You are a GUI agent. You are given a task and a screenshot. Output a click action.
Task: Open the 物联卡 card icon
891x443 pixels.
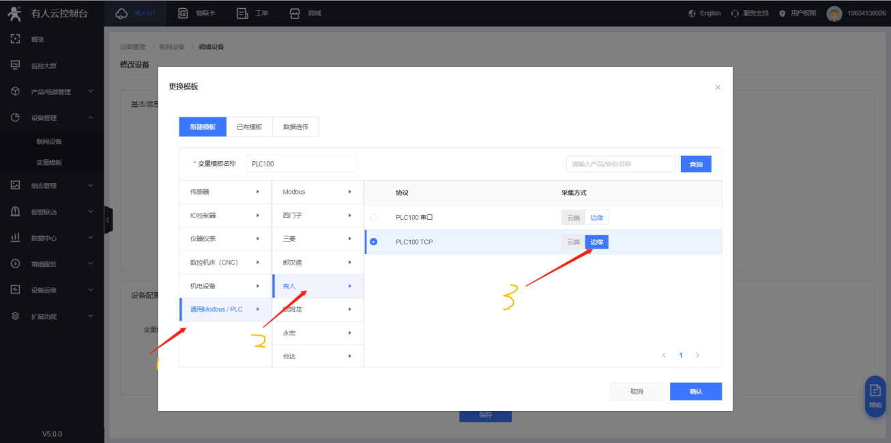(183, 13)
